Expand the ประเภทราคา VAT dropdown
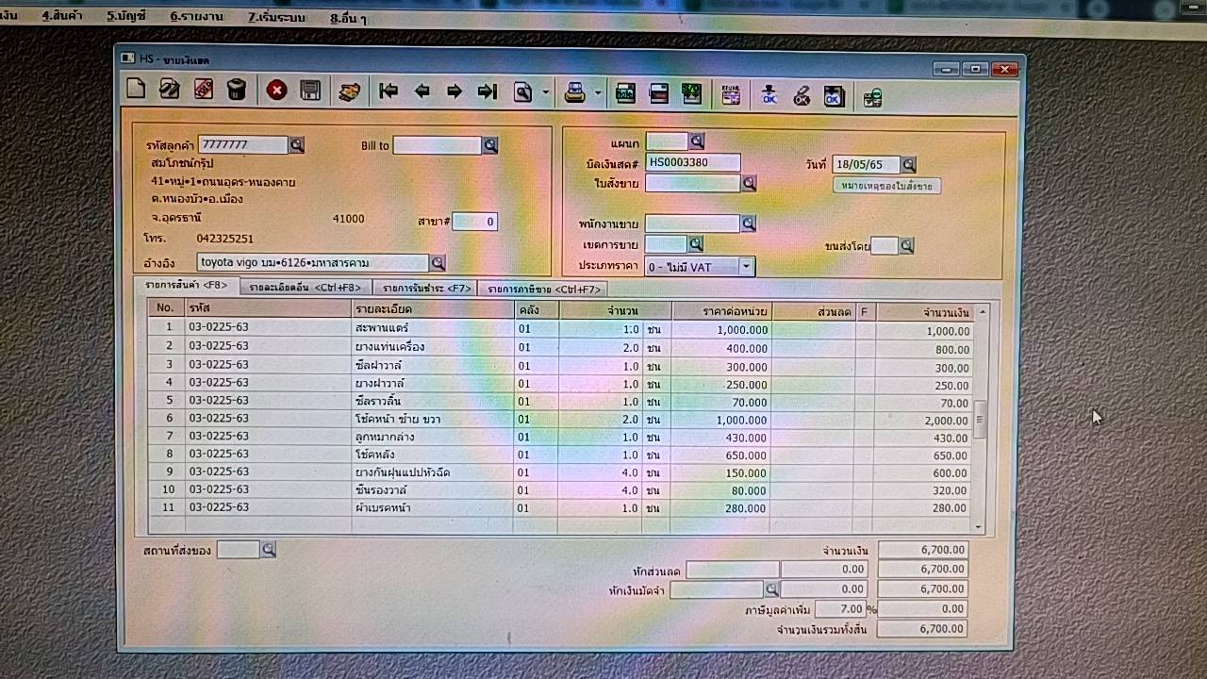 point(746,267)
